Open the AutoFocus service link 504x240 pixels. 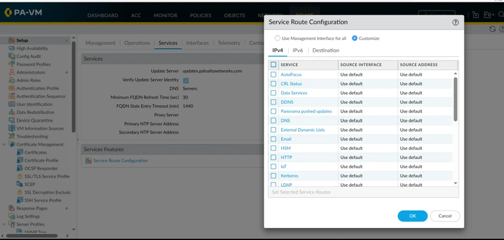(x=291, y=74)
